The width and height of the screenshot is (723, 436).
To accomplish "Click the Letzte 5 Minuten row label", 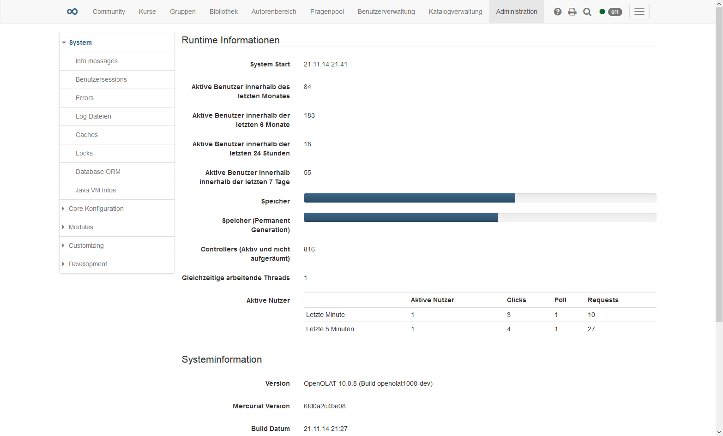I will coord(330,329).
